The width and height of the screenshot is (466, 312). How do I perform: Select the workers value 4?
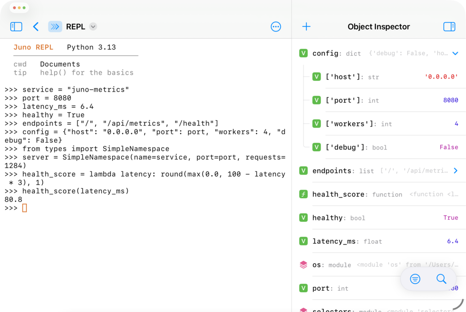[456, 124]
